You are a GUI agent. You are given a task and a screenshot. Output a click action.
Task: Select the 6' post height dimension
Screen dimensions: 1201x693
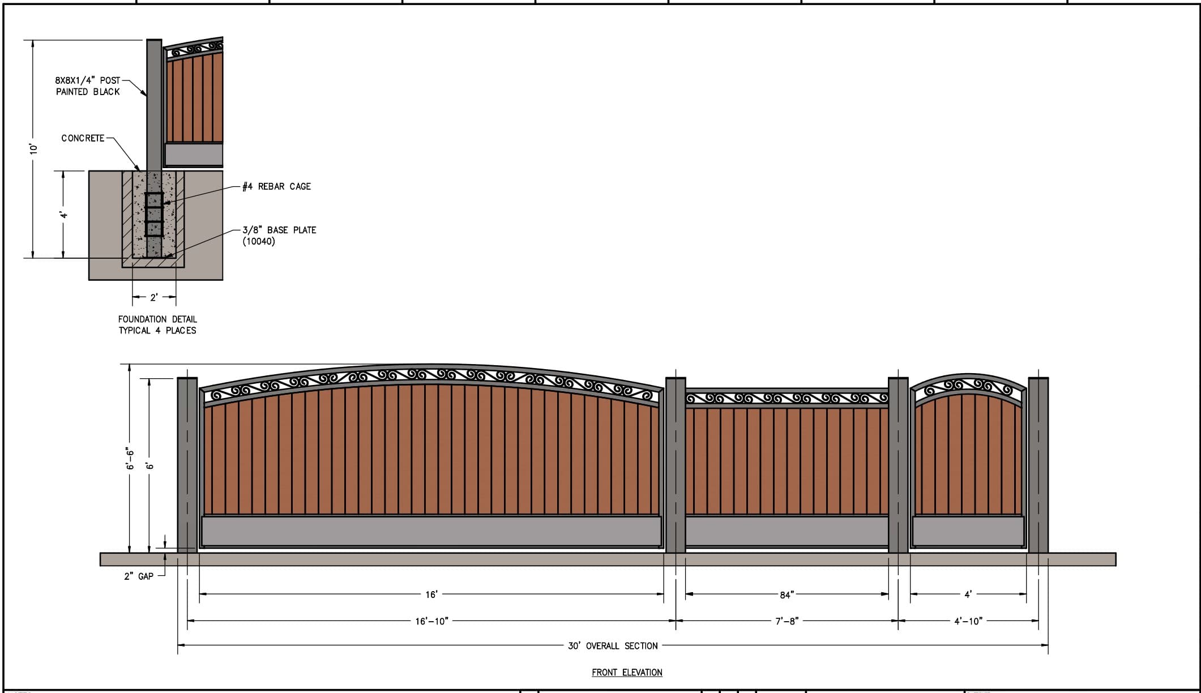[149, 465]
